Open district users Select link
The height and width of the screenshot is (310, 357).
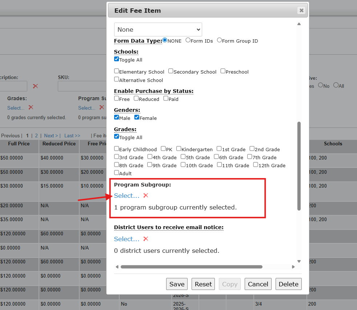click(127, 239)
